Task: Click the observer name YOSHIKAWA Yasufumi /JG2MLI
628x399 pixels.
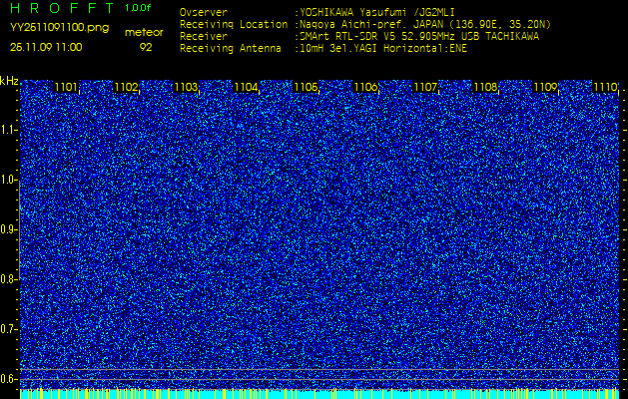Action: 376,12
